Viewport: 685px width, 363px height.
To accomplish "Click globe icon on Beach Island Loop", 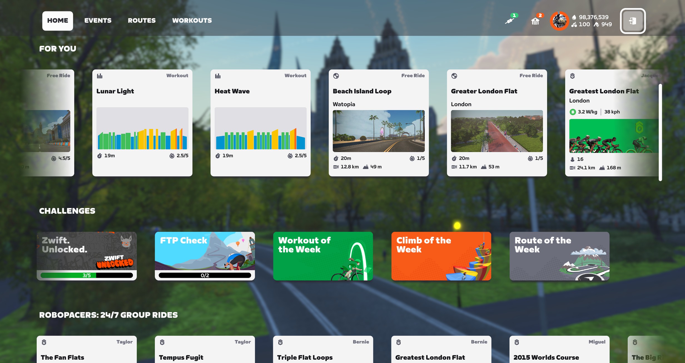I will [336, 76].
